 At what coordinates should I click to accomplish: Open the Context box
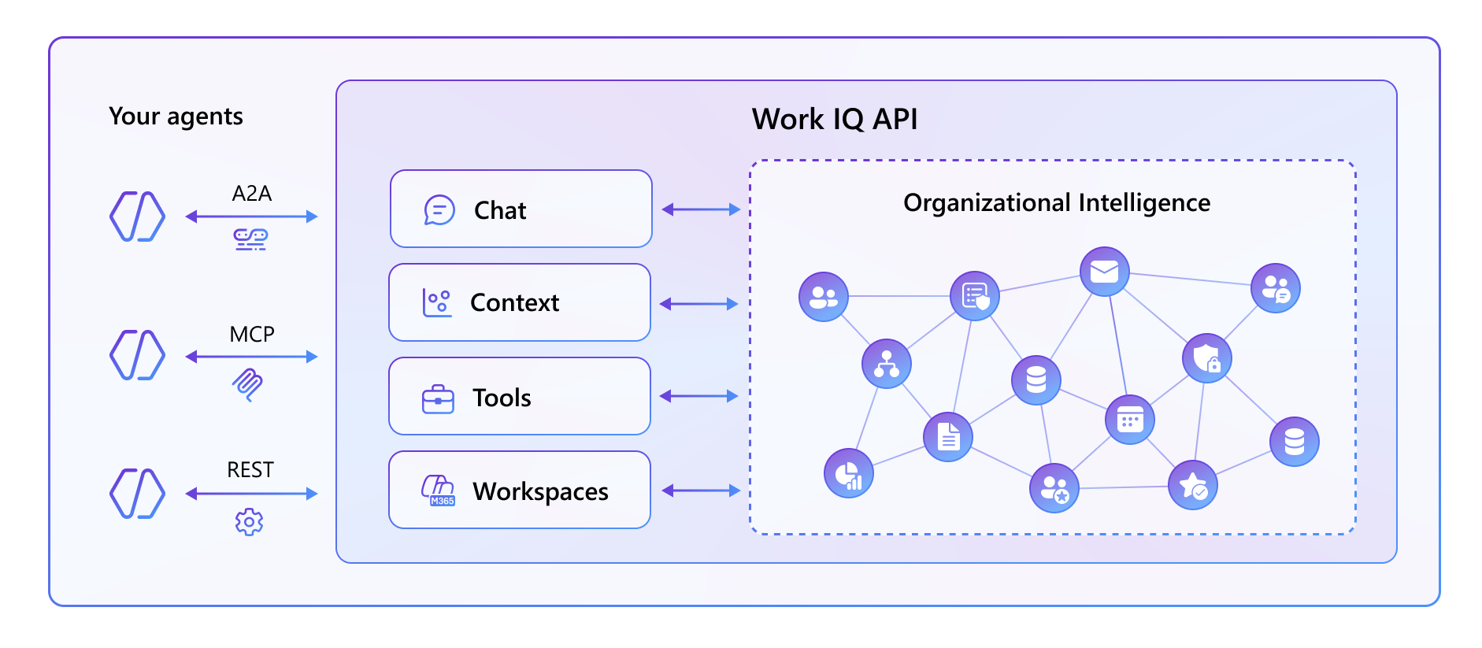coord(520,302)
